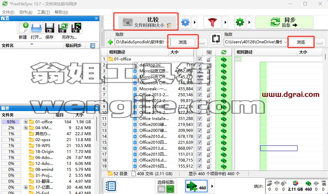
Task: Toggle checkbox for Office2007绿... row
Action: [x=200, y=130]
